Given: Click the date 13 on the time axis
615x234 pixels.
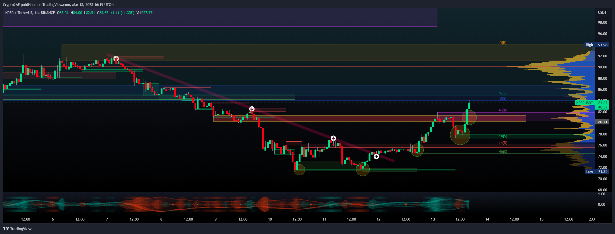Looking at the screenshot, I should [433, 219].
